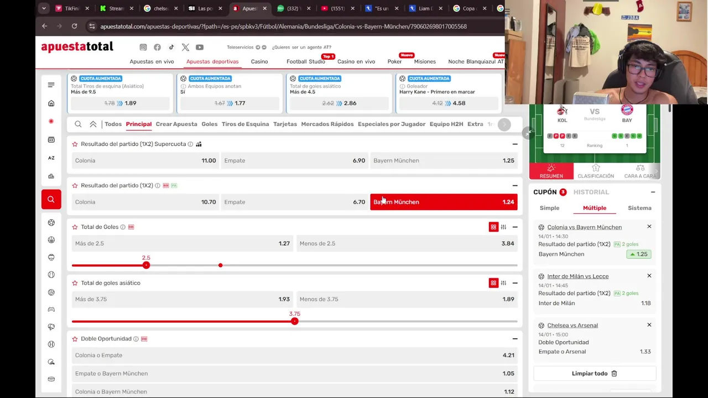The height and width of the screenshot is (398, 708).
Task: Click the 3.75 asian goals slider handle
Action: 294,322
